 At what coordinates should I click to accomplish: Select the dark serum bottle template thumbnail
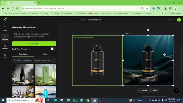click(23, 74)
